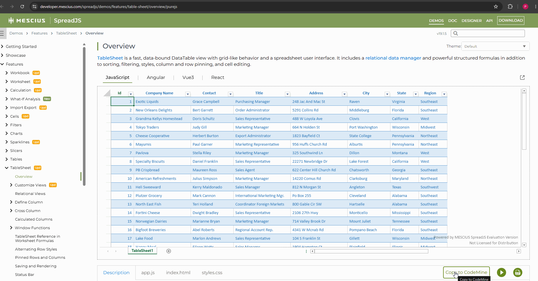This screenshot has width=538, height=281.
Task: Open the Theme dropdown
Action: tap(495, 46)
